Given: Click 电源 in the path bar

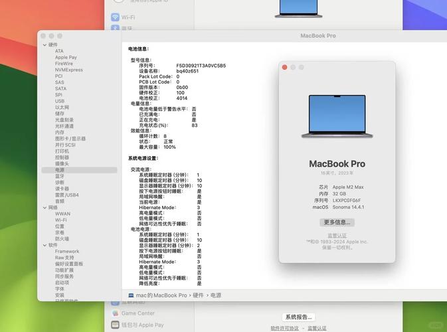Looking at the screenshot, I should [x=216, y=295].
